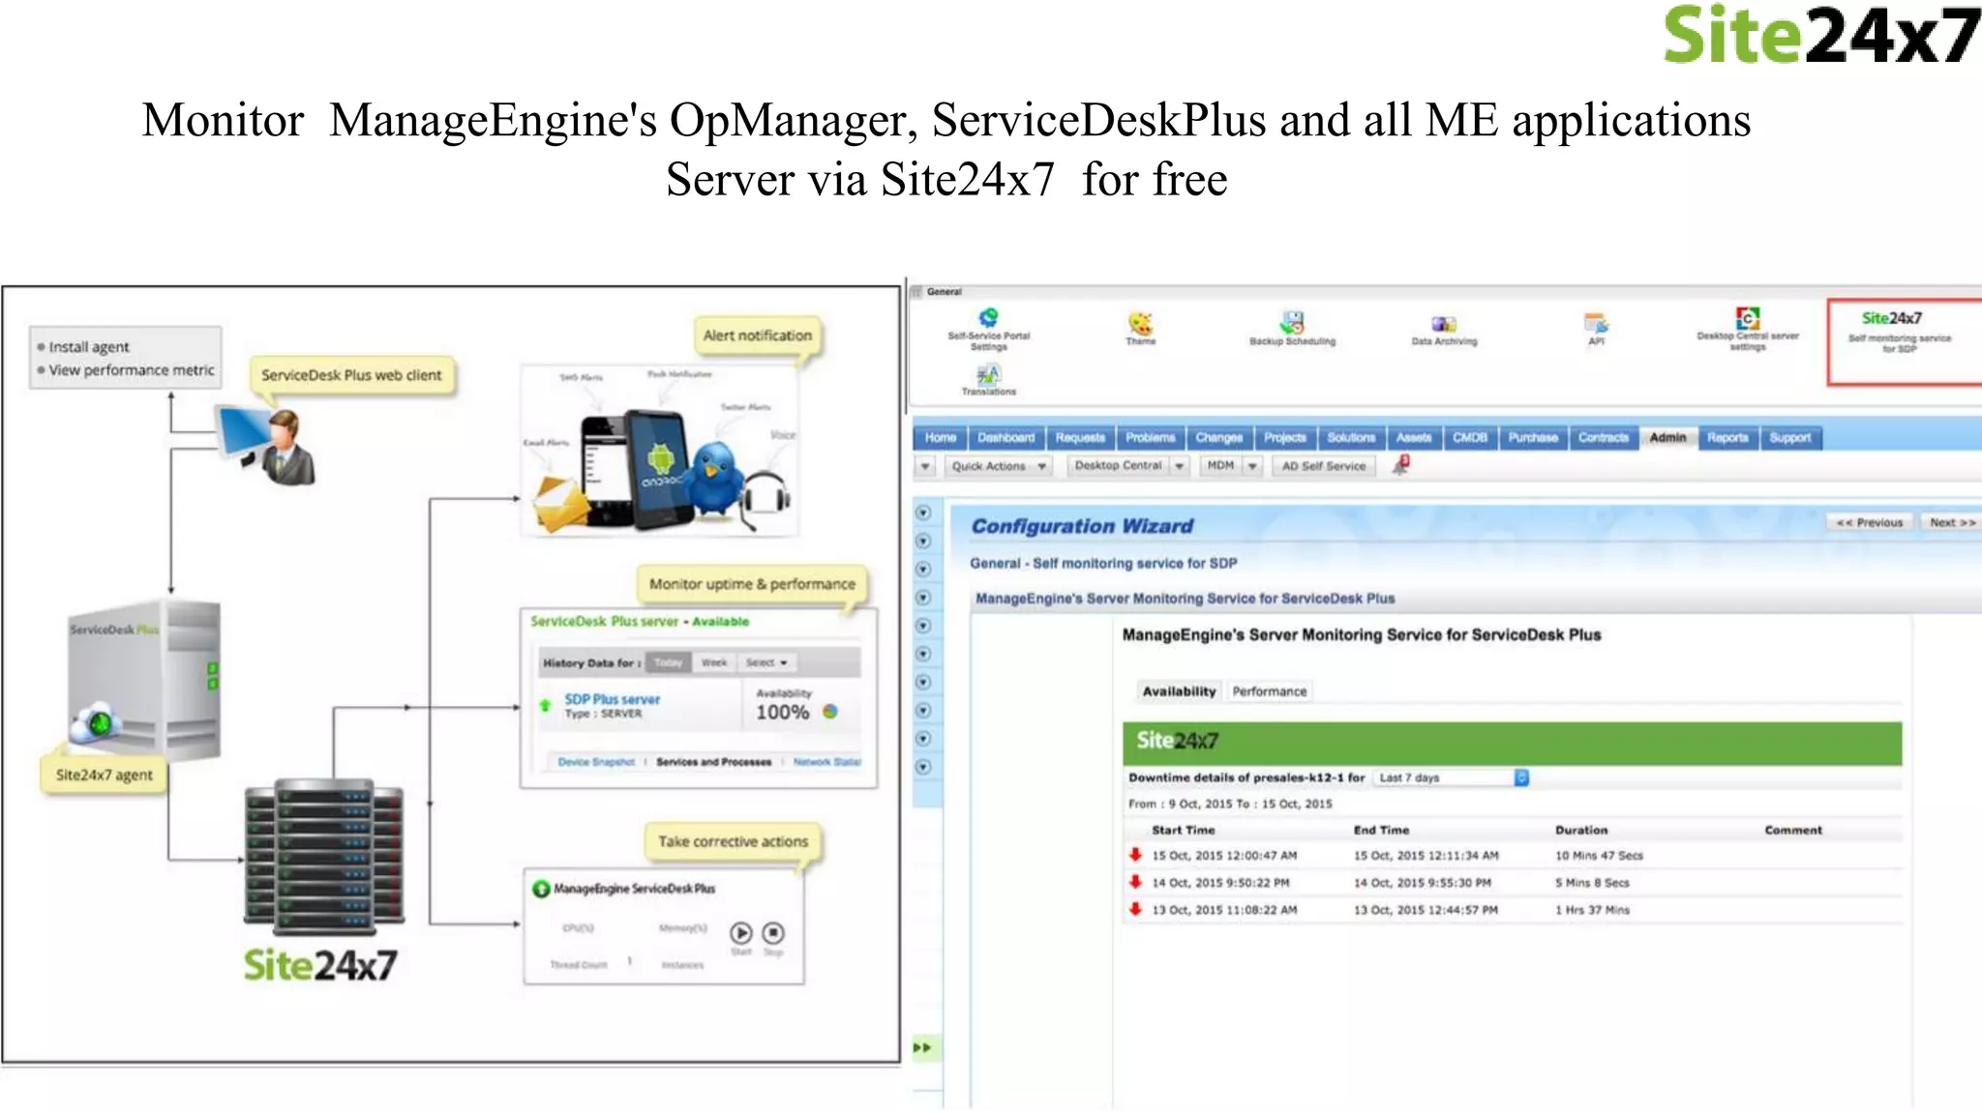This screenshot has width=1982, height=1114.
Task: Open the Last 7 days period dropdown
Action: [1452, 777]
